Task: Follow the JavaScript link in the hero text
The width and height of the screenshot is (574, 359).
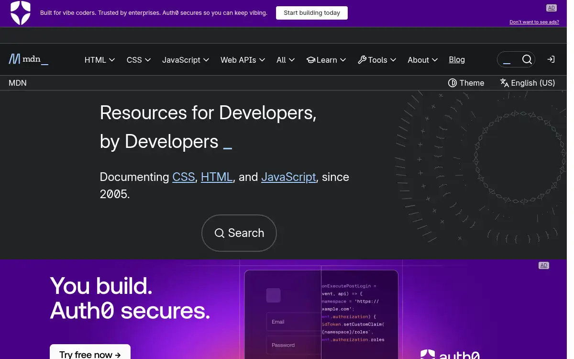Action: [x=288, y=177]
